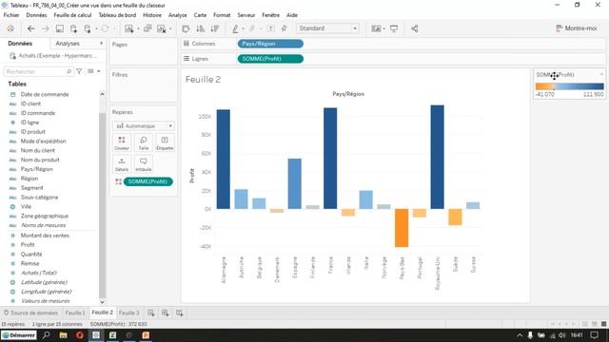Swap rows and columns icon
The width and height of the screenshot is (609, 342).
point(186,28)
